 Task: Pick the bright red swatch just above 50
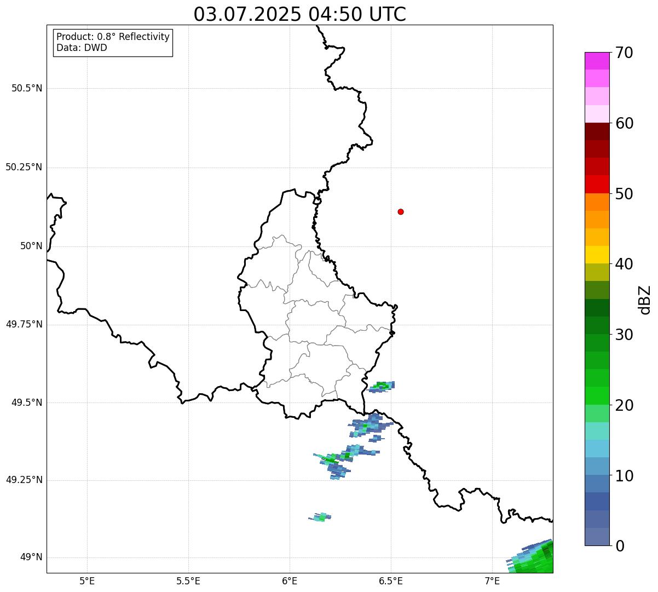(x=597, y=184)
